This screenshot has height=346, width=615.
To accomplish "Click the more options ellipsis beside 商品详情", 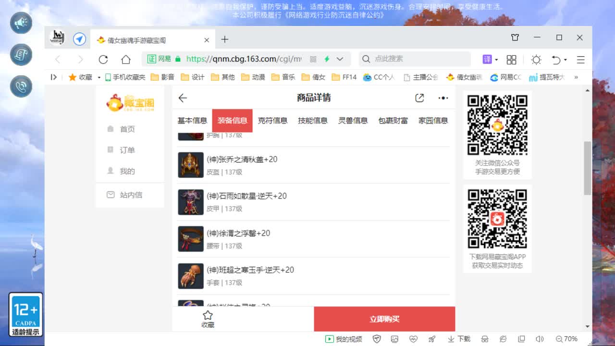I will point(443,98).
